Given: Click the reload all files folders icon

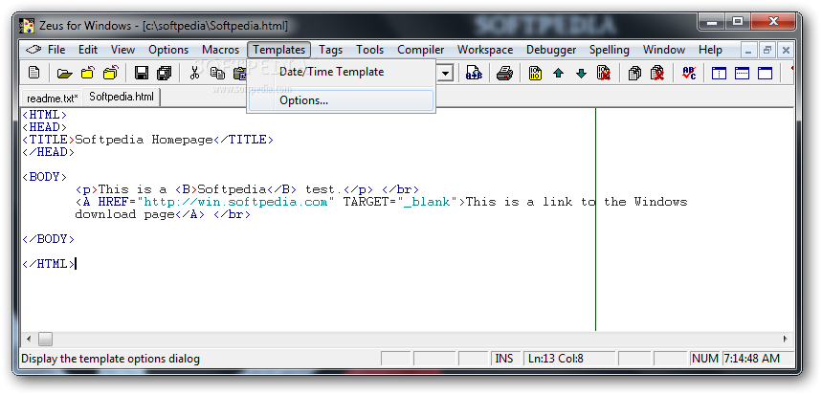Looking at the screenshot, I should (x=111, y=73).
